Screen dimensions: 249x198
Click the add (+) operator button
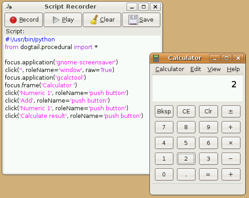pos(231,175)
